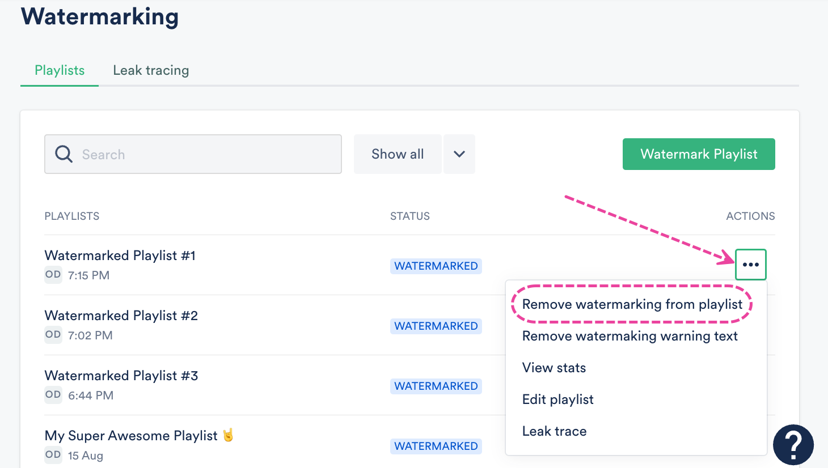
Task: Choose Remove watermarking from playlist
Action: (632, 304)
